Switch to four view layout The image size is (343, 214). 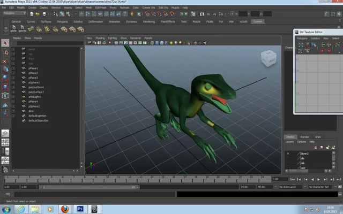[x=5, y=142]
